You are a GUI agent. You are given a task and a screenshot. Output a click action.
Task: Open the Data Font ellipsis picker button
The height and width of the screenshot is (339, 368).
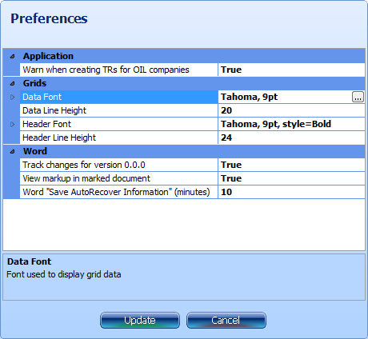tap(358, 97)
